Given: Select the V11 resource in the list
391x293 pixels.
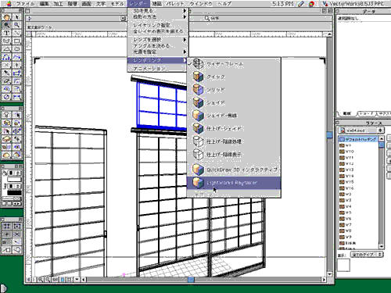Looking at the screenshot, I should point(358,158).
